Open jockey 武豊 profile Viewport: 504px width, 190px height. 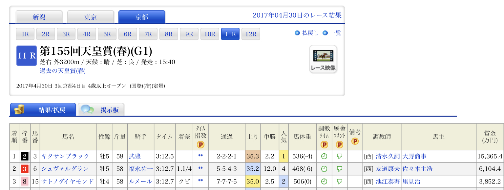pyautogui.click(x=135, y=157)
